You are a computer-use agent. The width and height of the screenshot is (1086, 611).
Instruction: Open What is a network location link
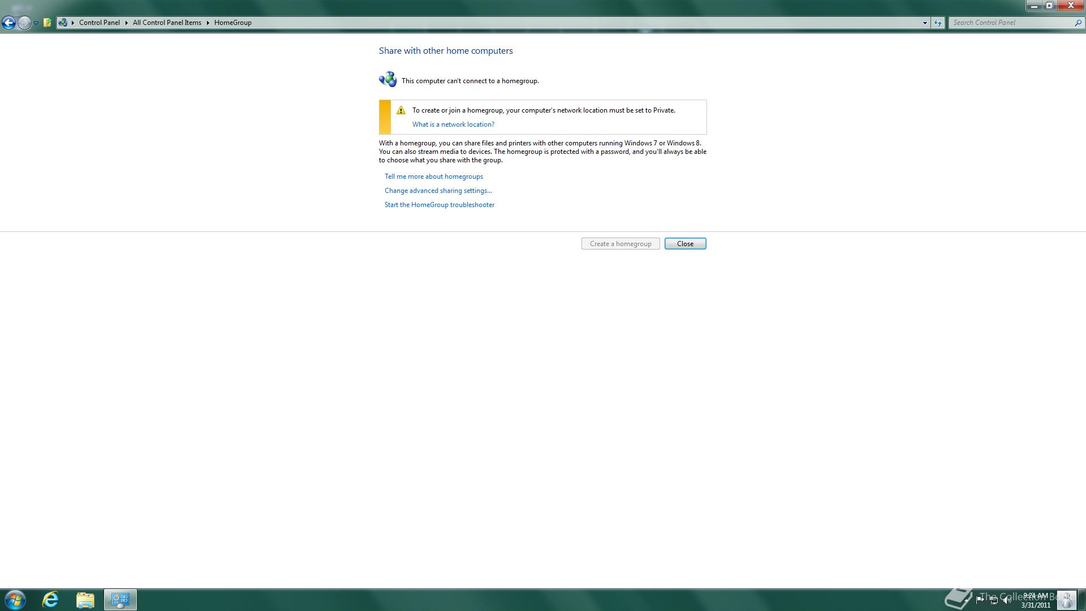coord(453,124)
